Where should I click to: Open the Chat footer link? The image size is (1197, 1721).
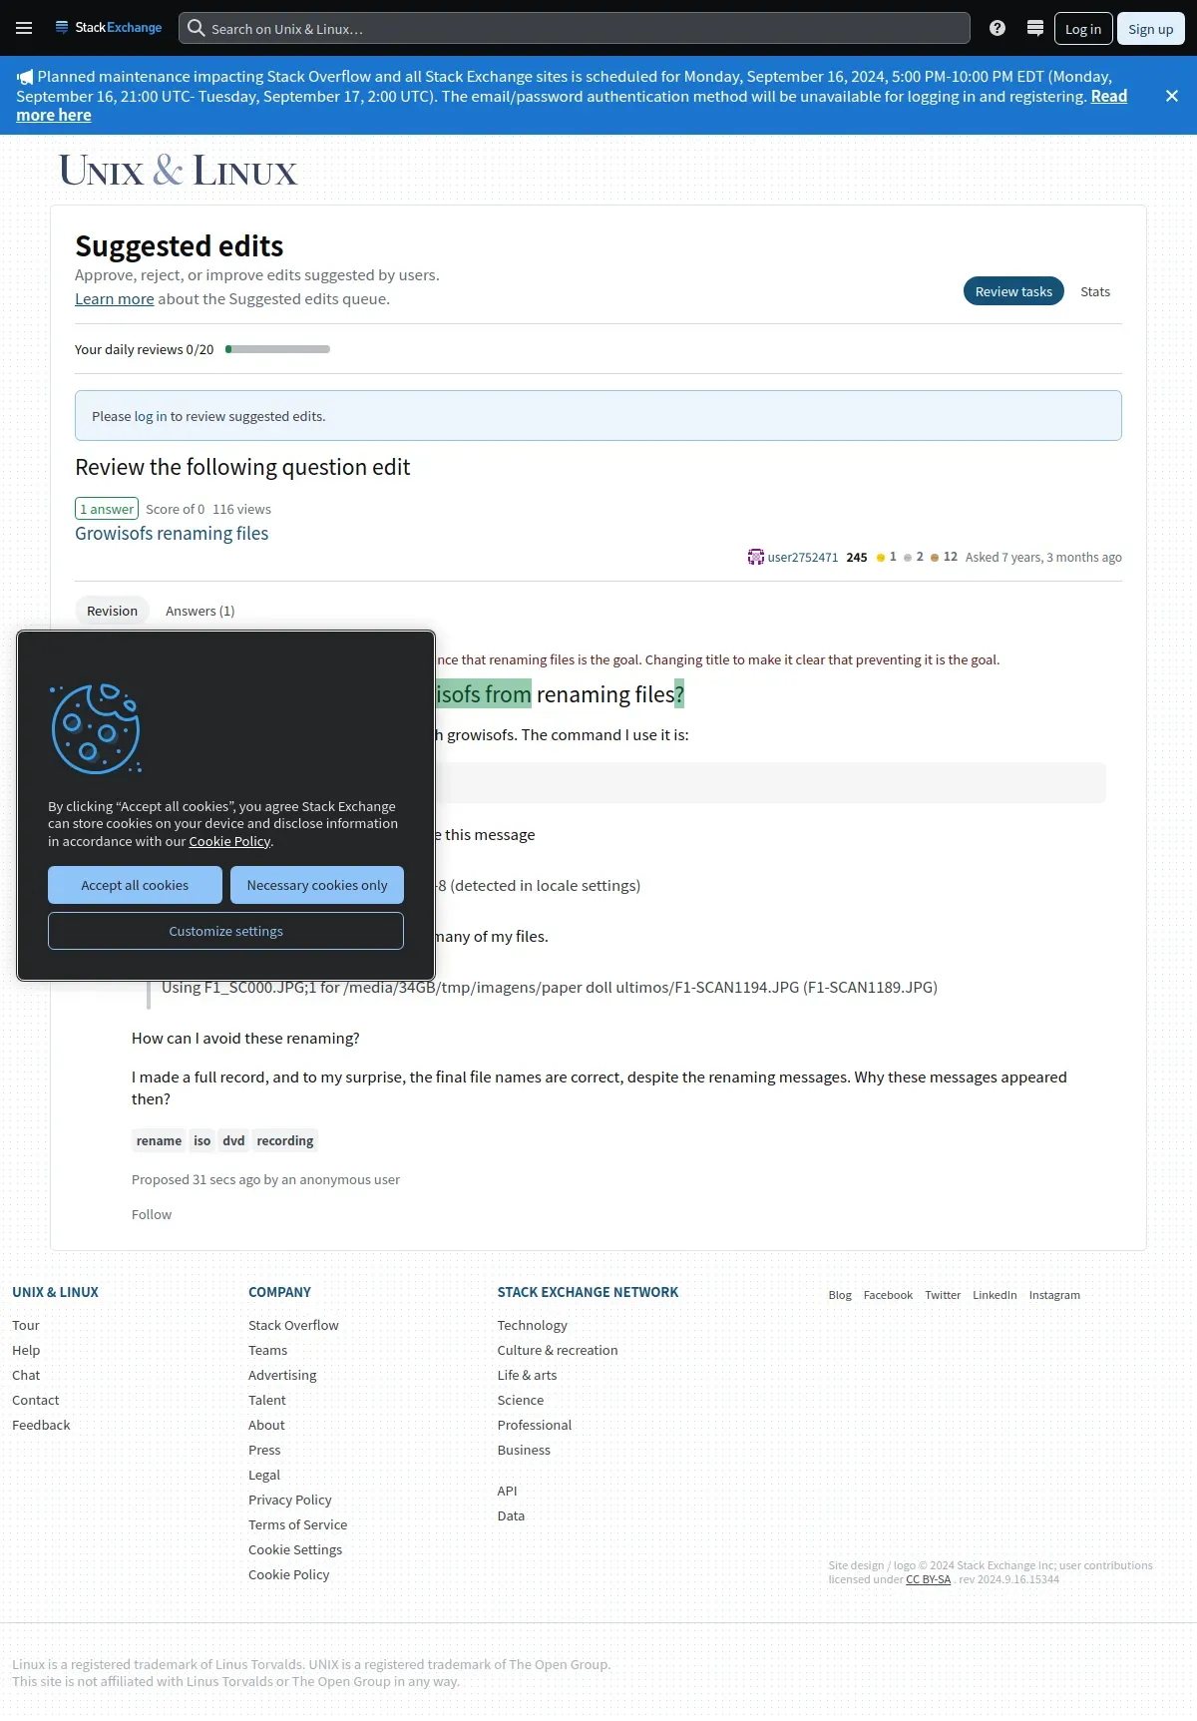[26, 1375]
